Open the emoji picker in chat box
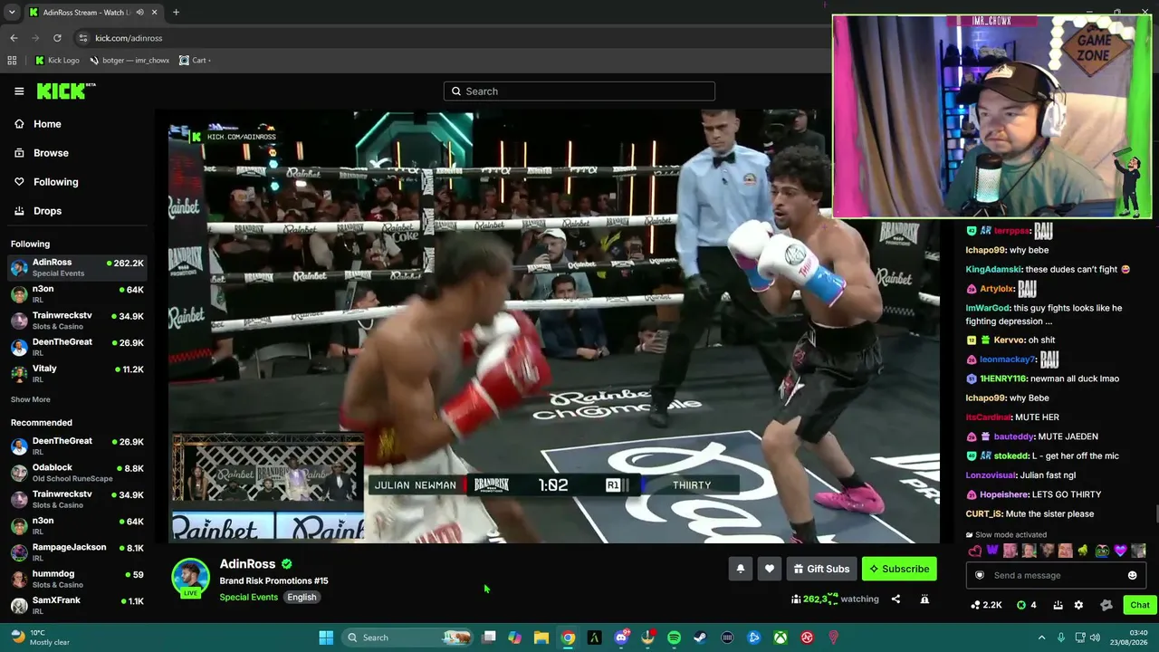Viewport: 1159px width, 652px height. coord(1132,575)
